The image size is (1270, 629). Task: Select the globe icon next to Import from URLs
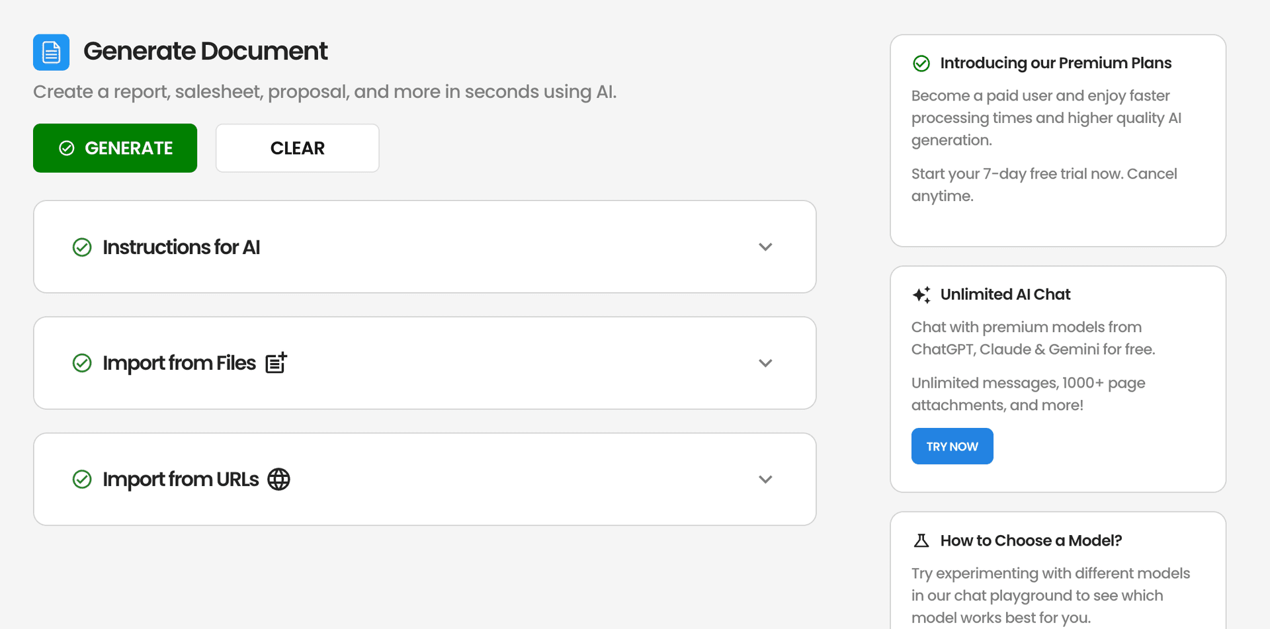pos(278,479)
